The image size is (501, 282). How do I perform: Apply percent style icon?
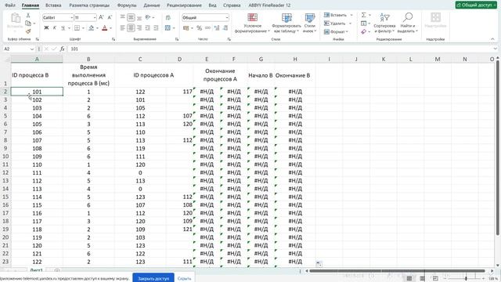[x=200, y=28]
